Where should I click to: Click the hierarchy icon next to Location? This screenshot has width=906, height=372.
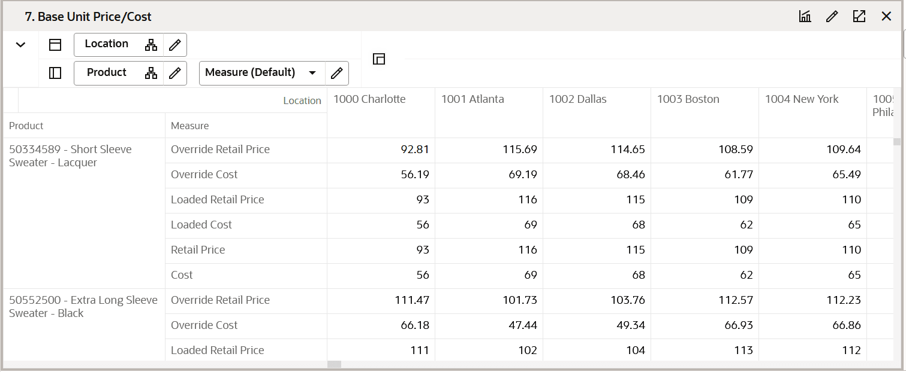pos(151,44)
